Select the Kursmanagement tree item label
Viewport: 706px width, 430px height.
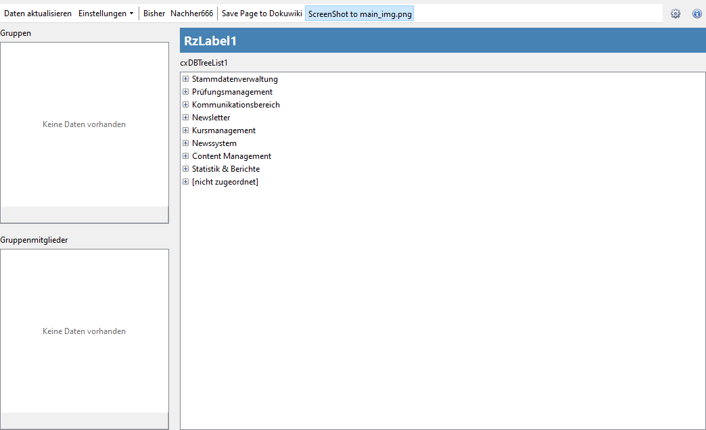pyautogui.click(x=224, y=130)
